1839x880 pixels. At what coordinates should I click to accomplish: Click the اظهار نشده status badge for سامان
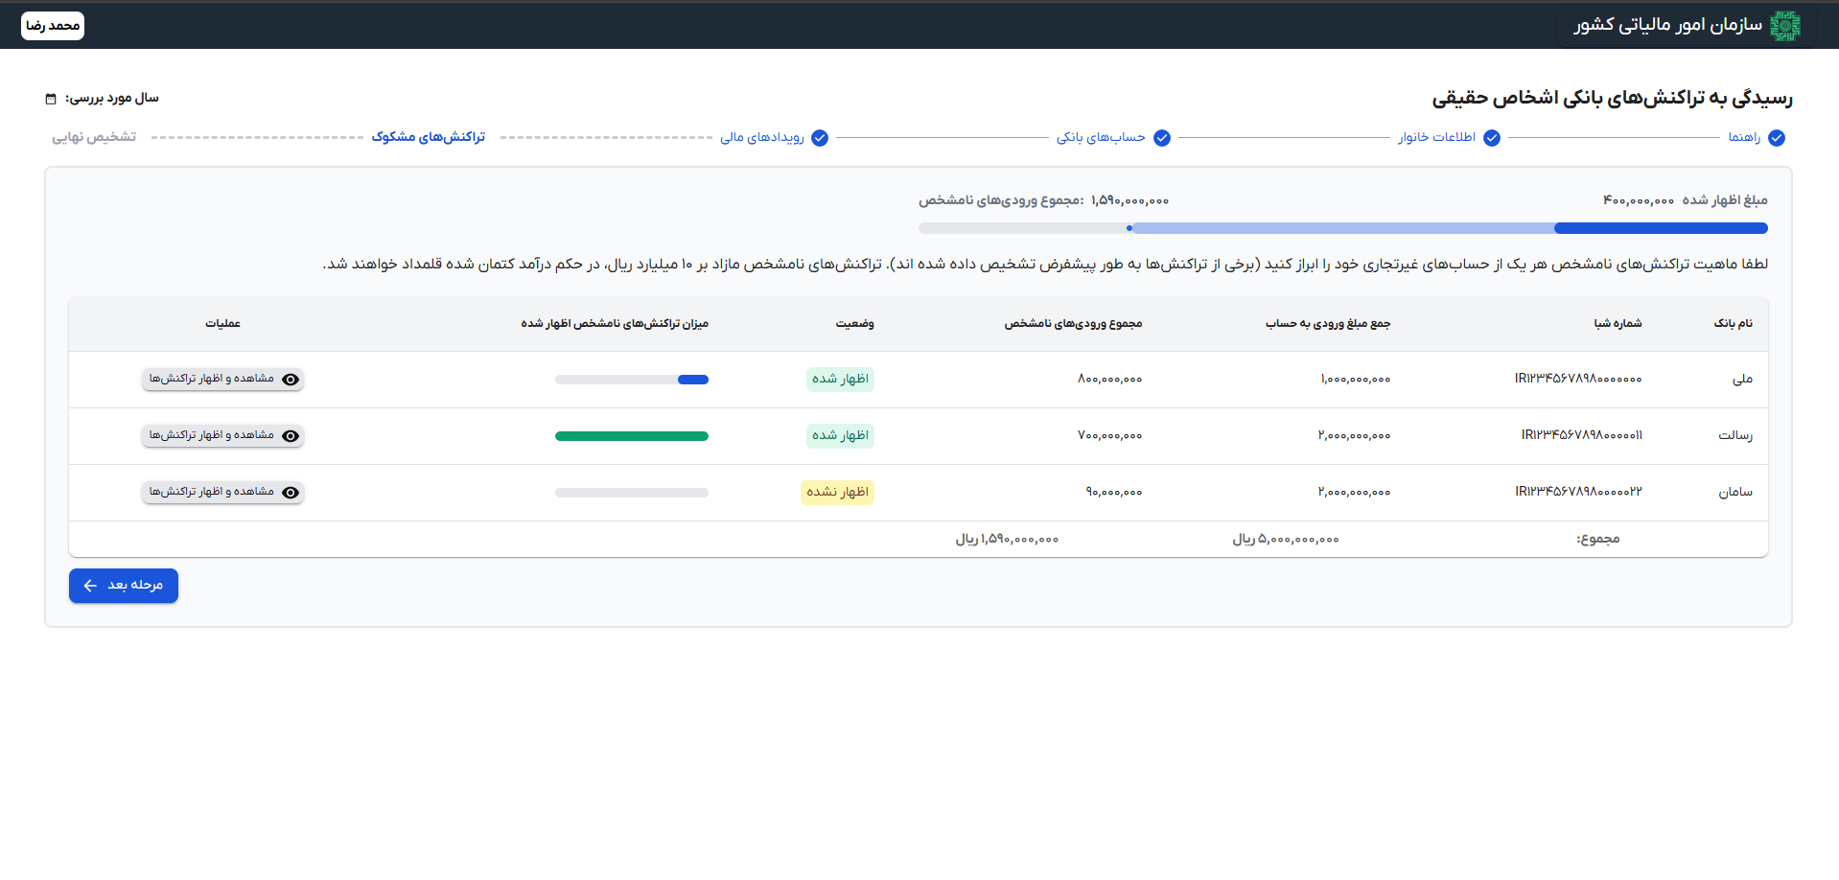click(837, 493)
